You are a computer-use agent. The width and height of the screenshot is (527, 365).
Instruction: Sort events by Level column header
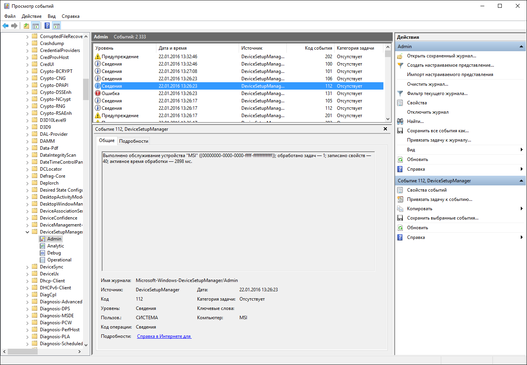pos(125,48)
